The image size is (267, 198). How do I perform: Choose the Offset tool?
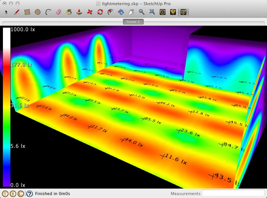[111, 12]
